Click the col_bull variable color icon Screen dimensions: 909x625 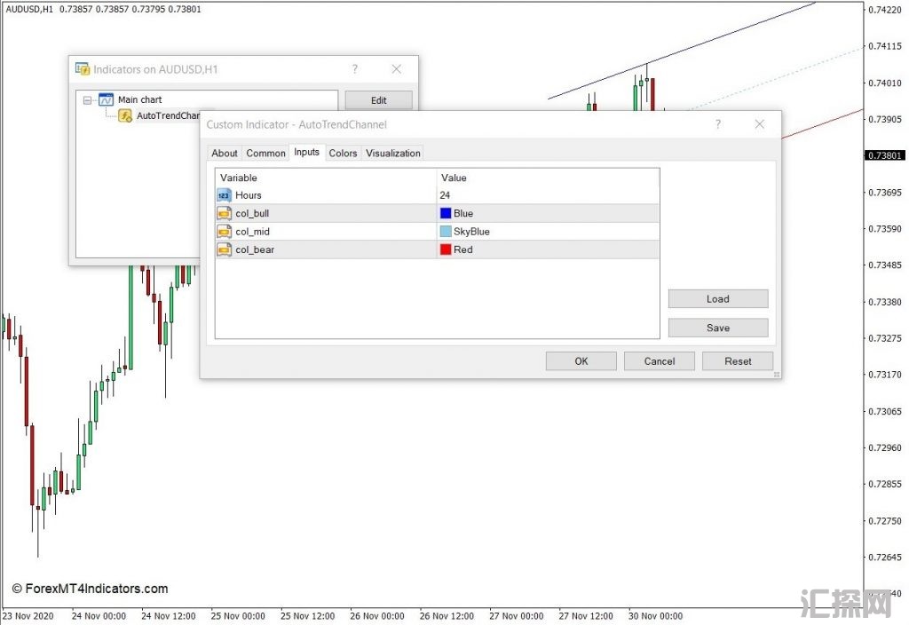[x=224, y=213]
